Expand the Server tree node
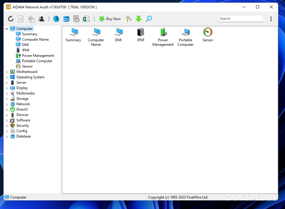285x209 pixels. (7, 83)
